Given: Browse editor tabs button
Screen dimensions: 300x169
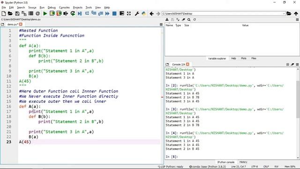Looking at the screenshot, I should coord(2,24).
